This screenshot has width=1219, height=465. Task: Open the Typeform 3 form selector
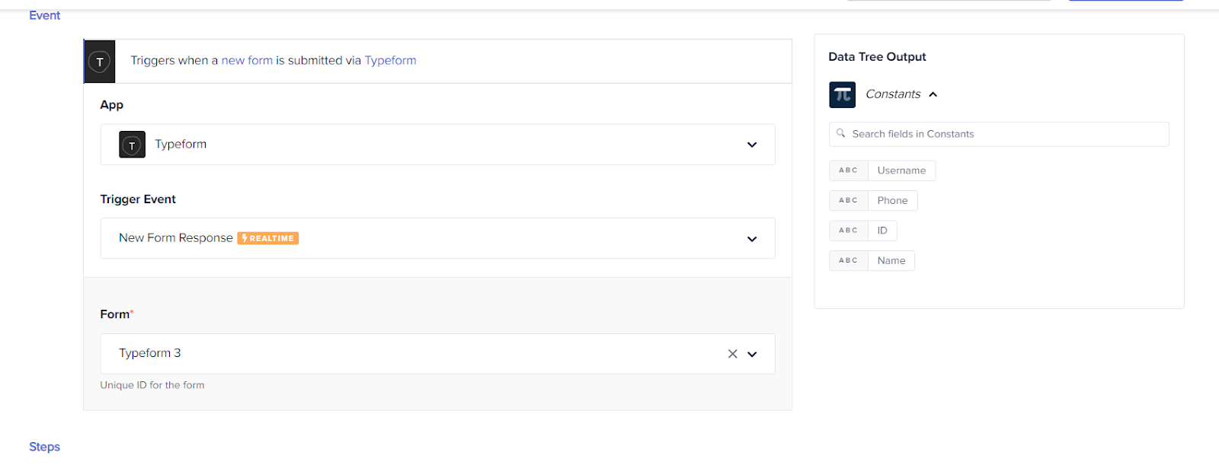[x=437, y=354]
